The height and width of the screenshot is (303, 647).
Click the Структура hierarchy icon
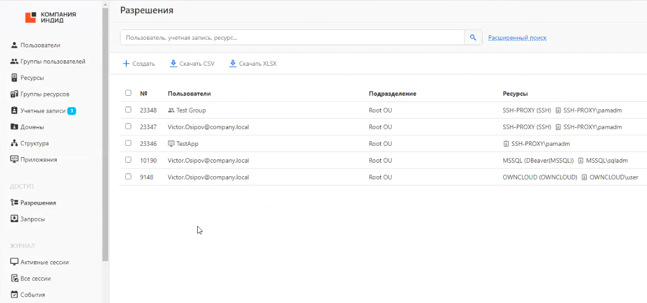point(15,143)
